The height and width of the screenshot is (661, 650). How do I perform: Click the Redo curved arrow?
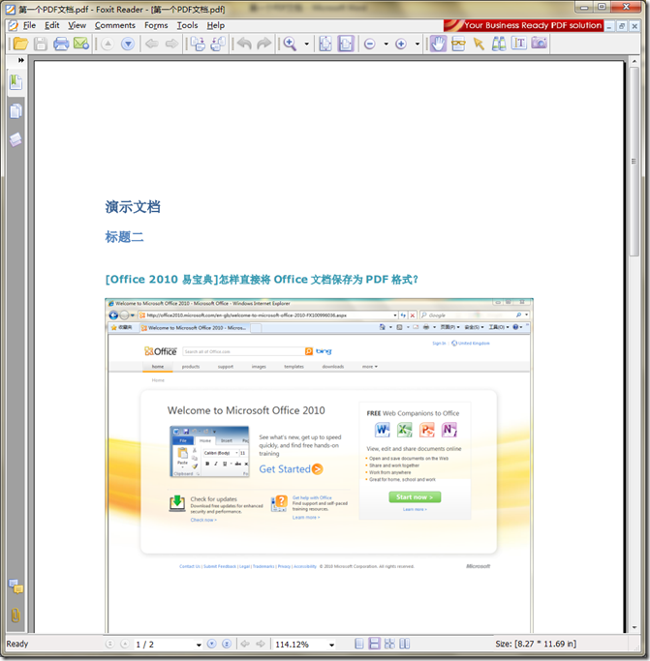click(x=264, y=44)
